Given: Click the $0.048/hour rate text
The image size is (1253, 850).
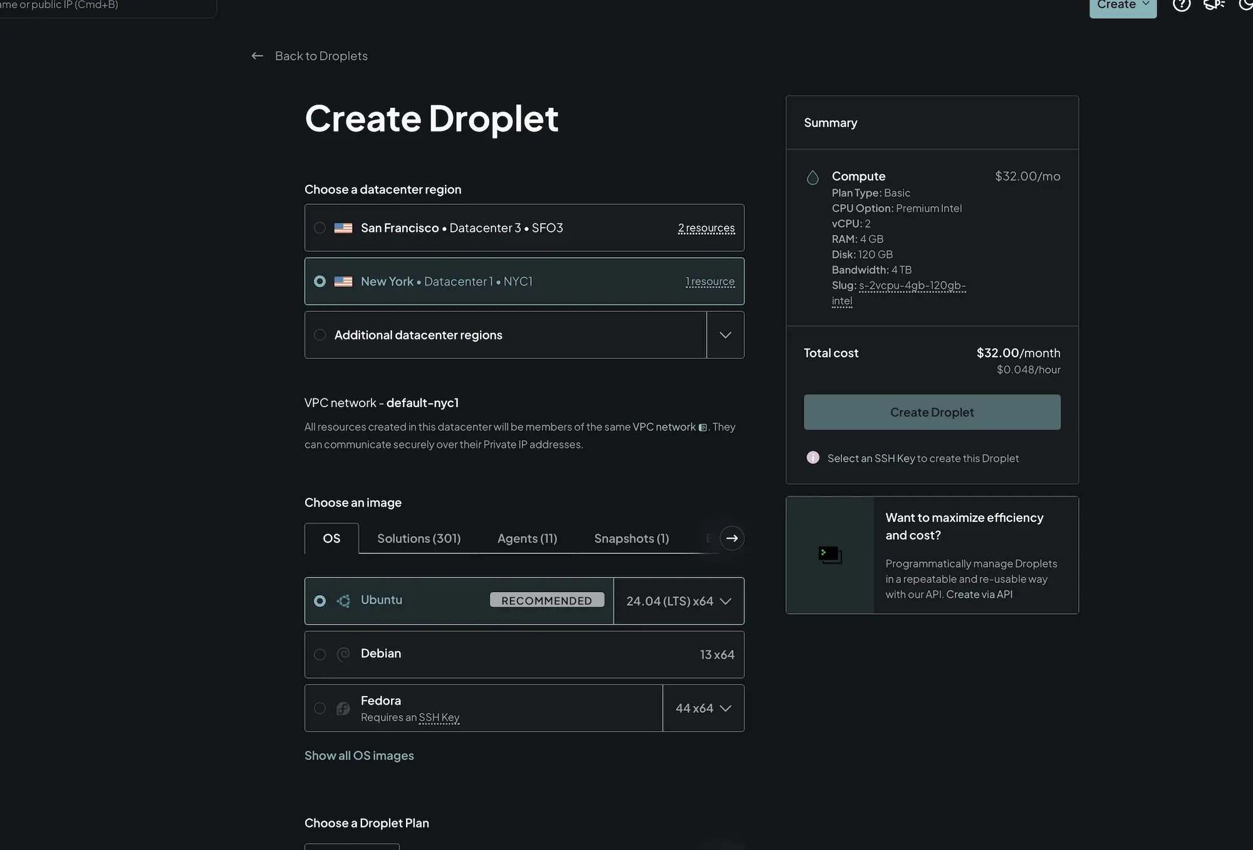Looking at the screenshot, I should click(x=1029, y=370).
